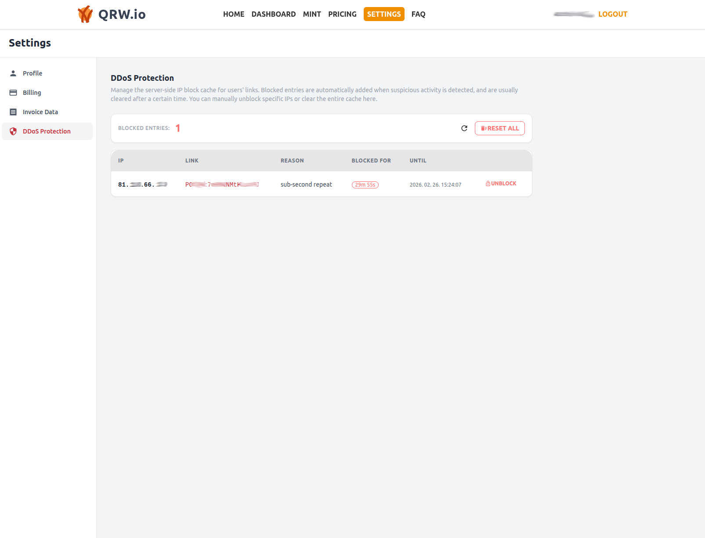Open the Home navigation page

coord(233,14)
